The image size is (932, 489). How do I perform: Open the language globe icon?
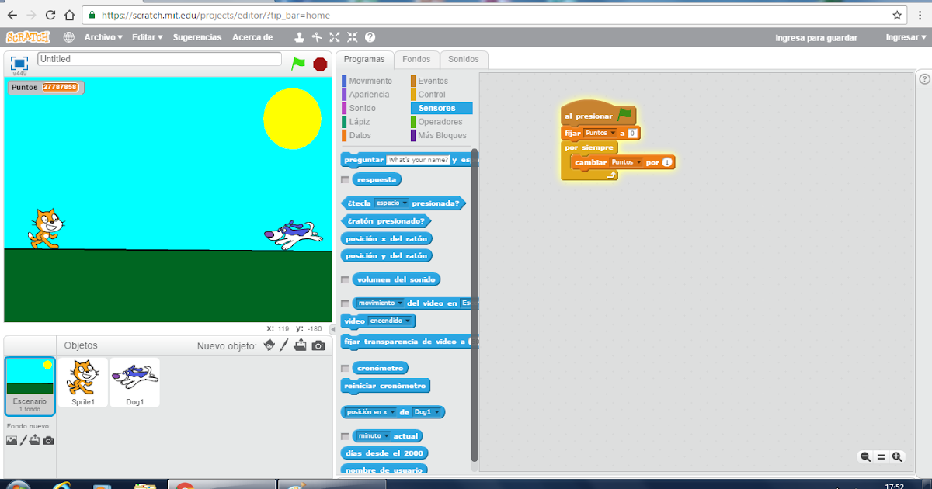coord(68,36)
